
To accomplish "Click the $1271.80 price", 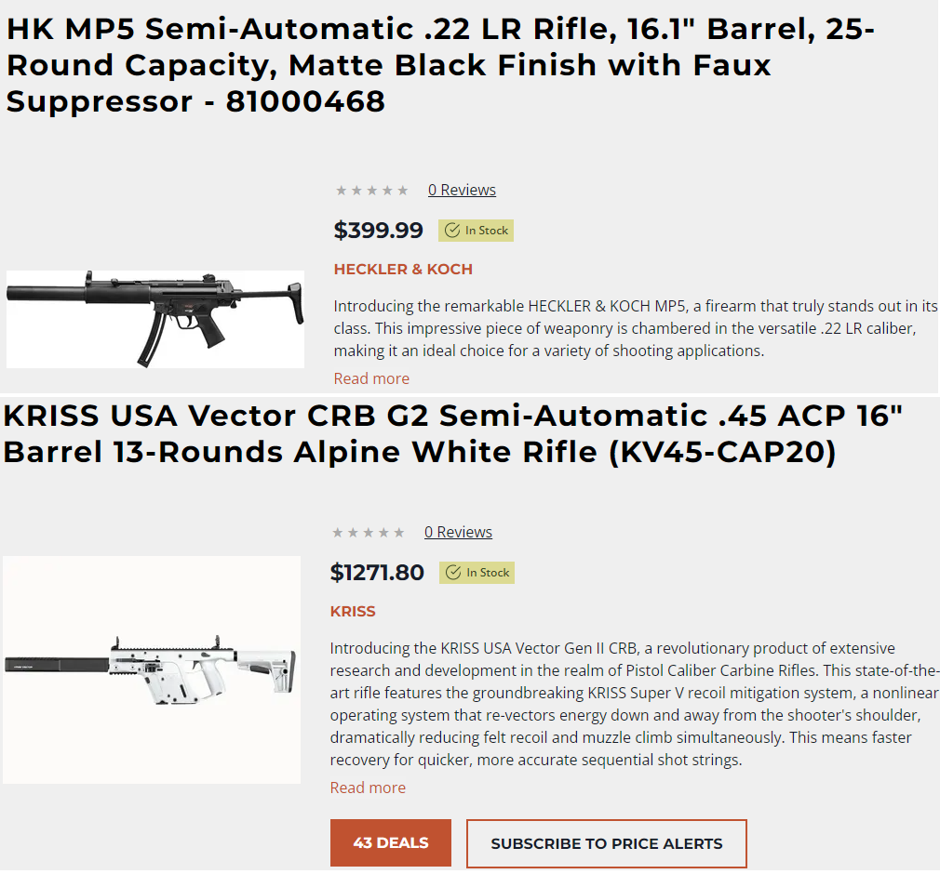I will click(377, 572).
